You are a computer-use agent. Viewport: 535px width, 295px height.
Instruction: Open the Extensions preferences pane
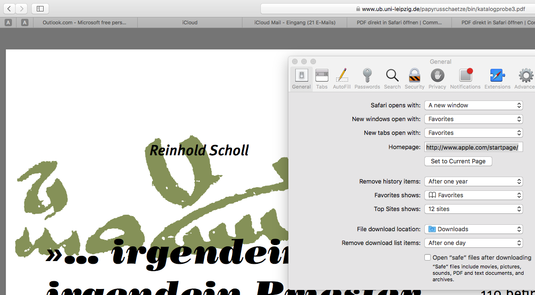pyautogui.click(x=497, y=79)
